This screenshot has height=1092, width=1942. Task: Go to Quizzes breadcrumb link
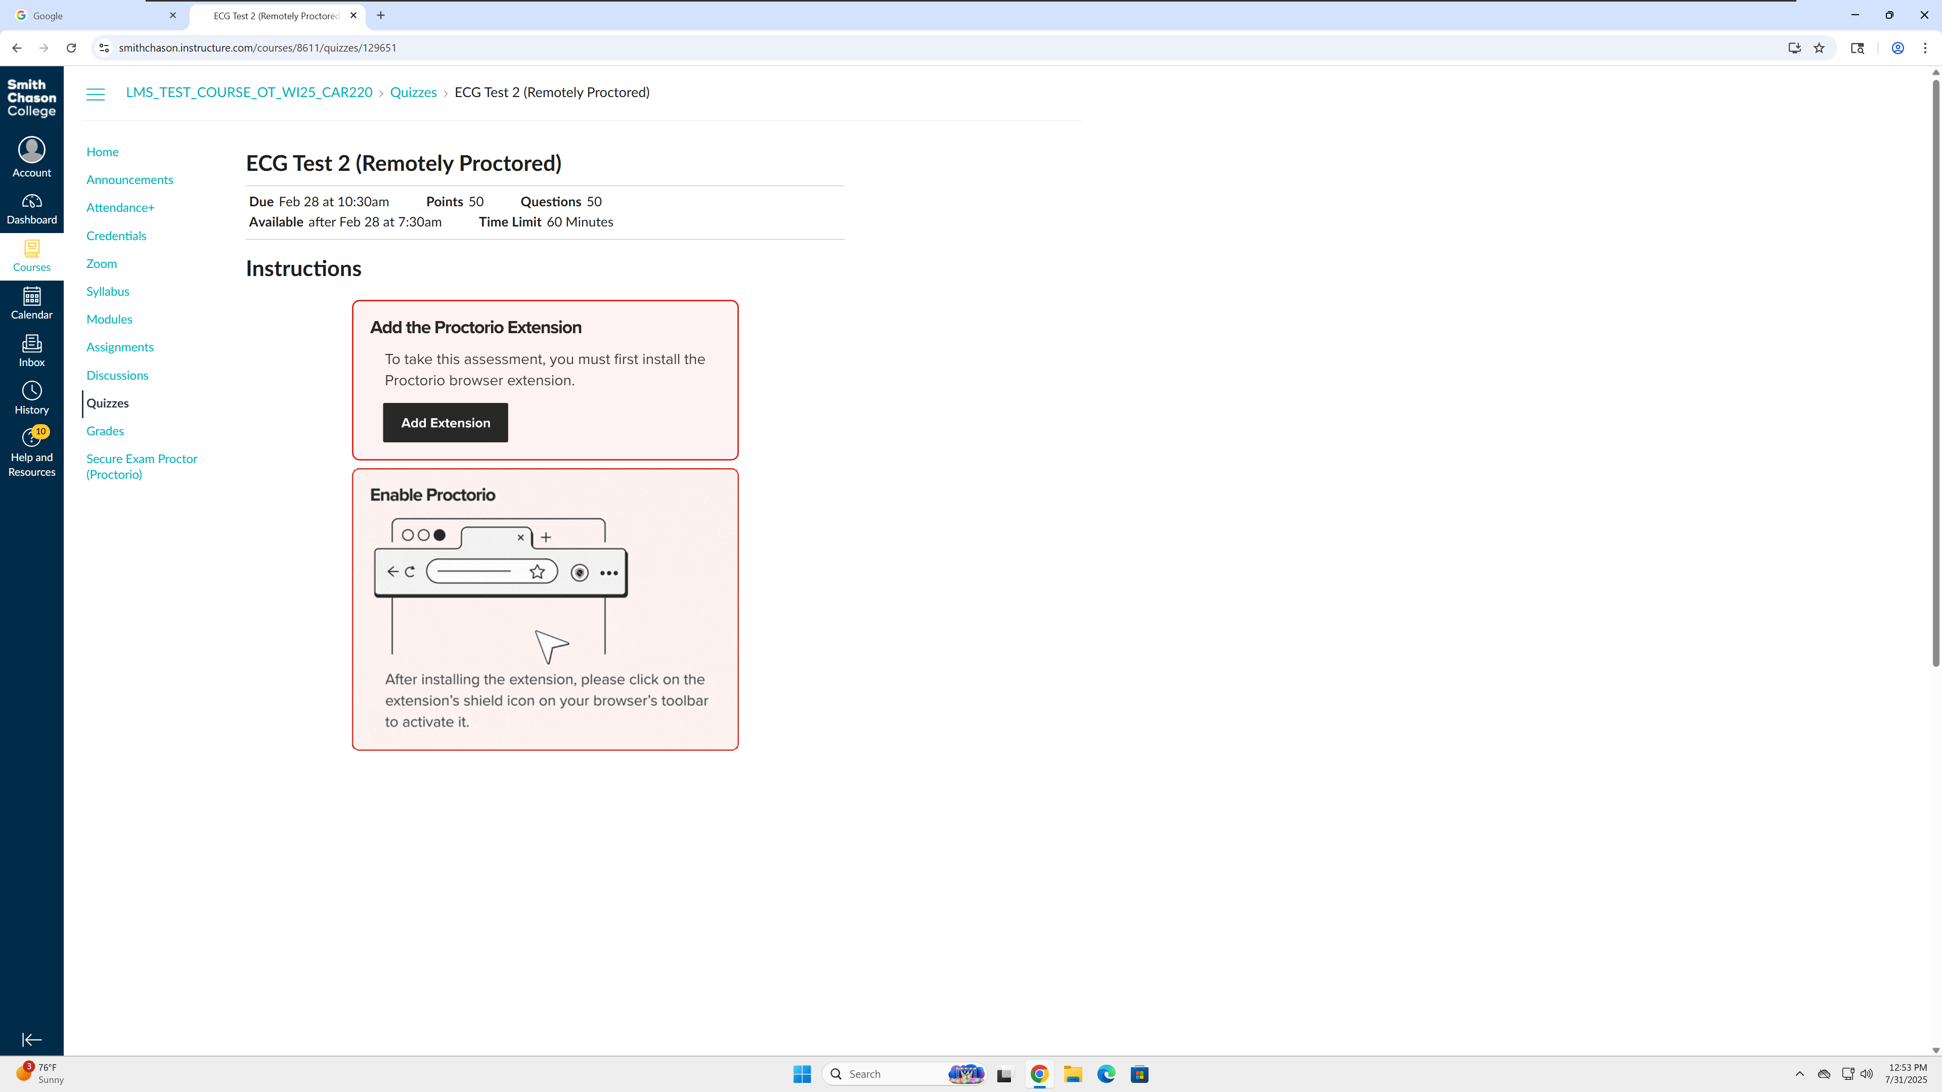[x=413, y=92]
